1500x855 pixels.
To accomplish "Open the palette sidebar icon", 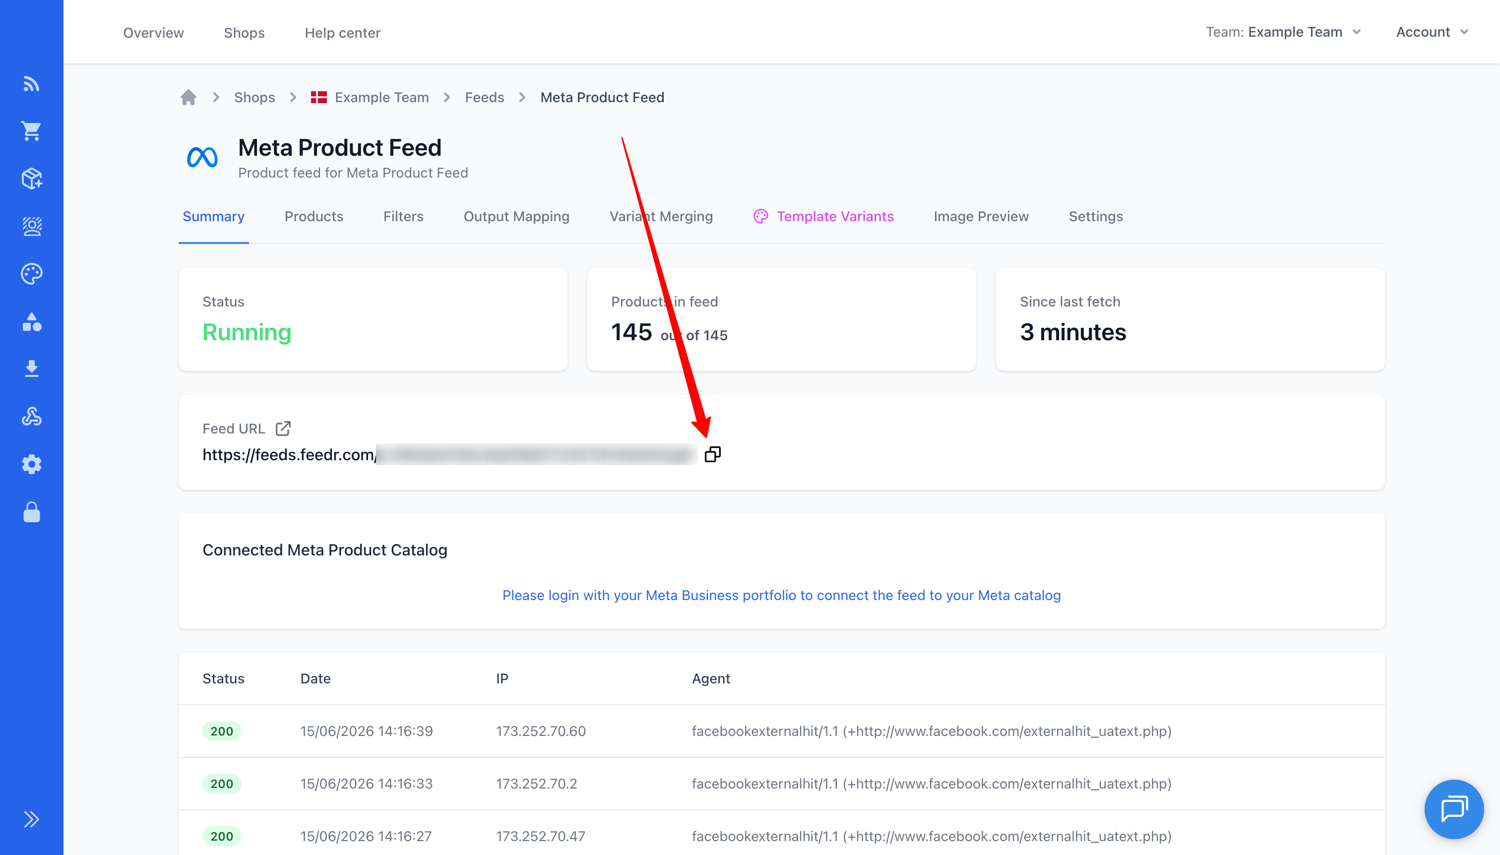I will (x=31, y=274).
